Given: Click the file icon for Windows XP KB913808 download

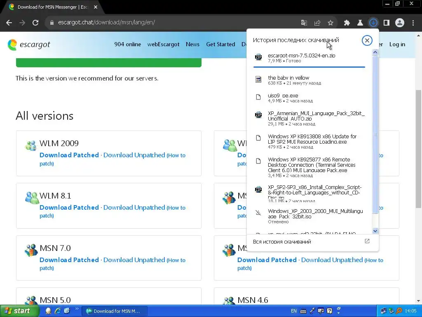Looking at the screenshot, I should pyautogui.click(x=258, y=138).
